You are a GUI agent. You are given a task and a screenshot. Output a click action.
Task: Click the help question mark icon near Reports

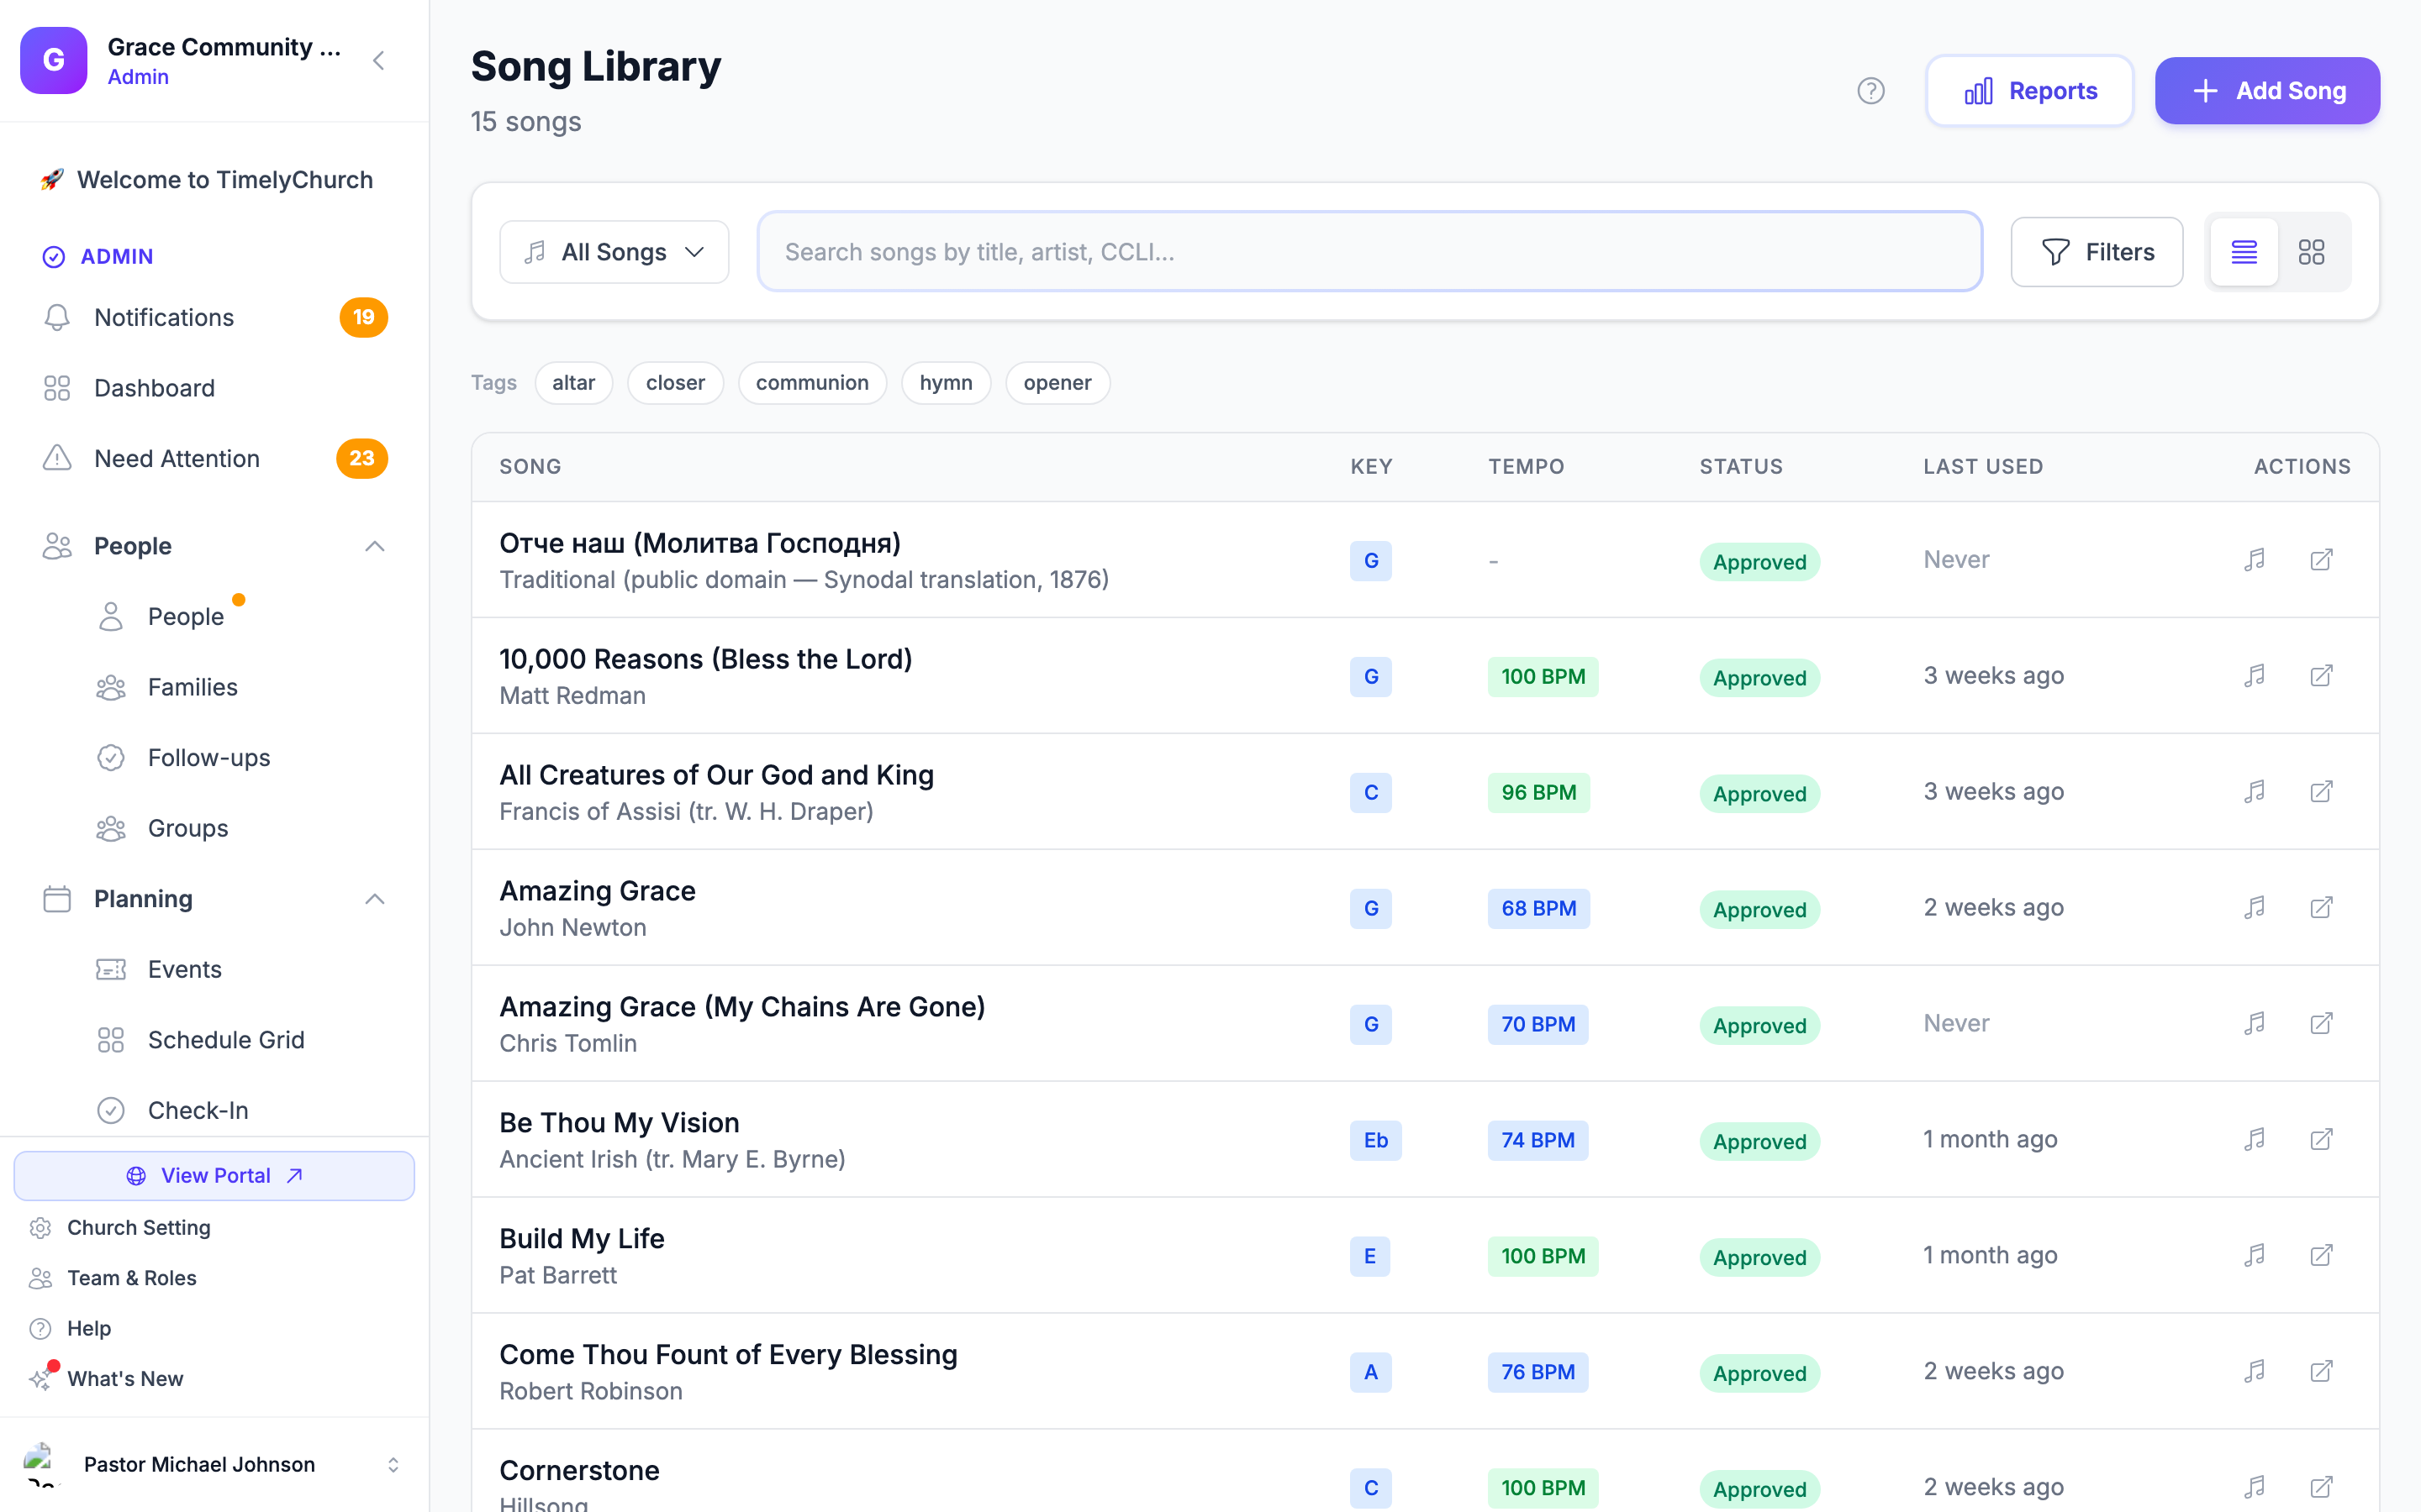(1870, 91)
